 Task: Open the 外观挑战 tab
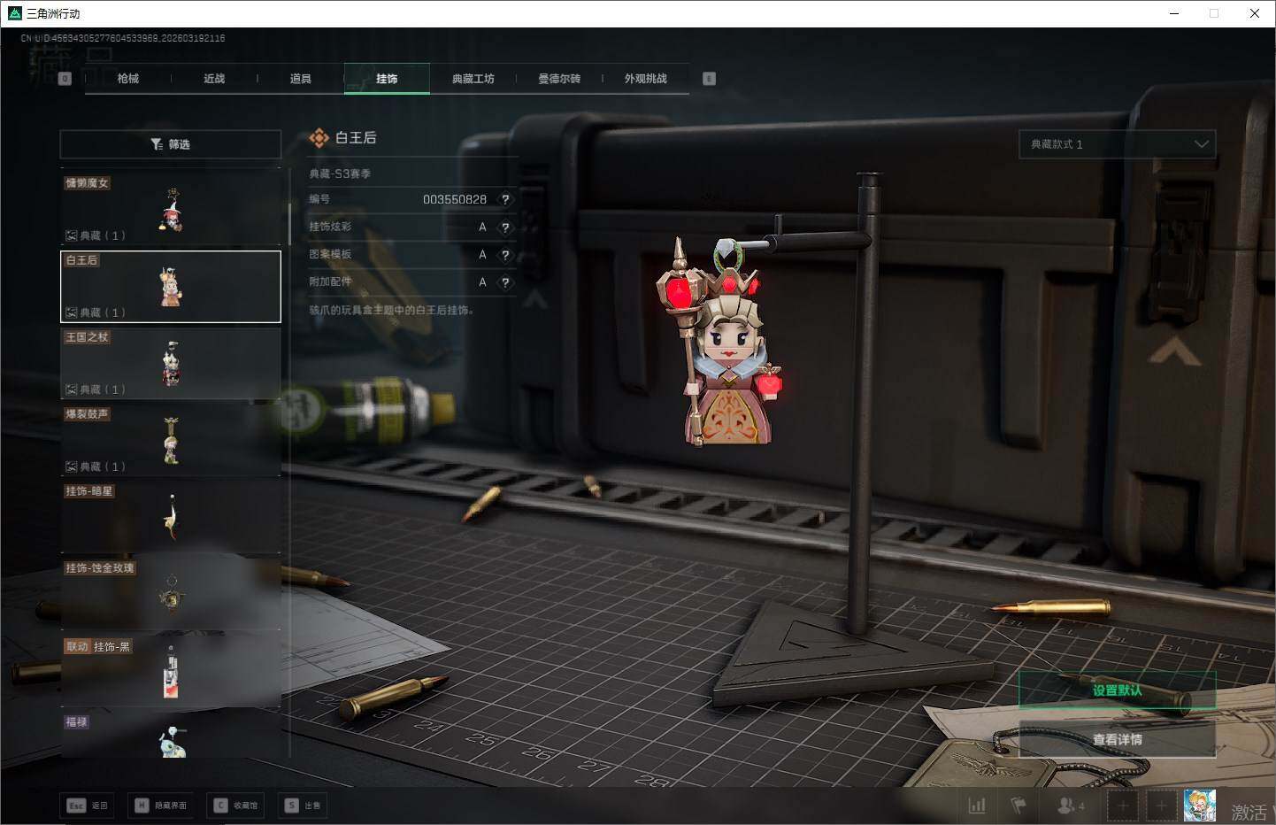[x=646, y=79]
